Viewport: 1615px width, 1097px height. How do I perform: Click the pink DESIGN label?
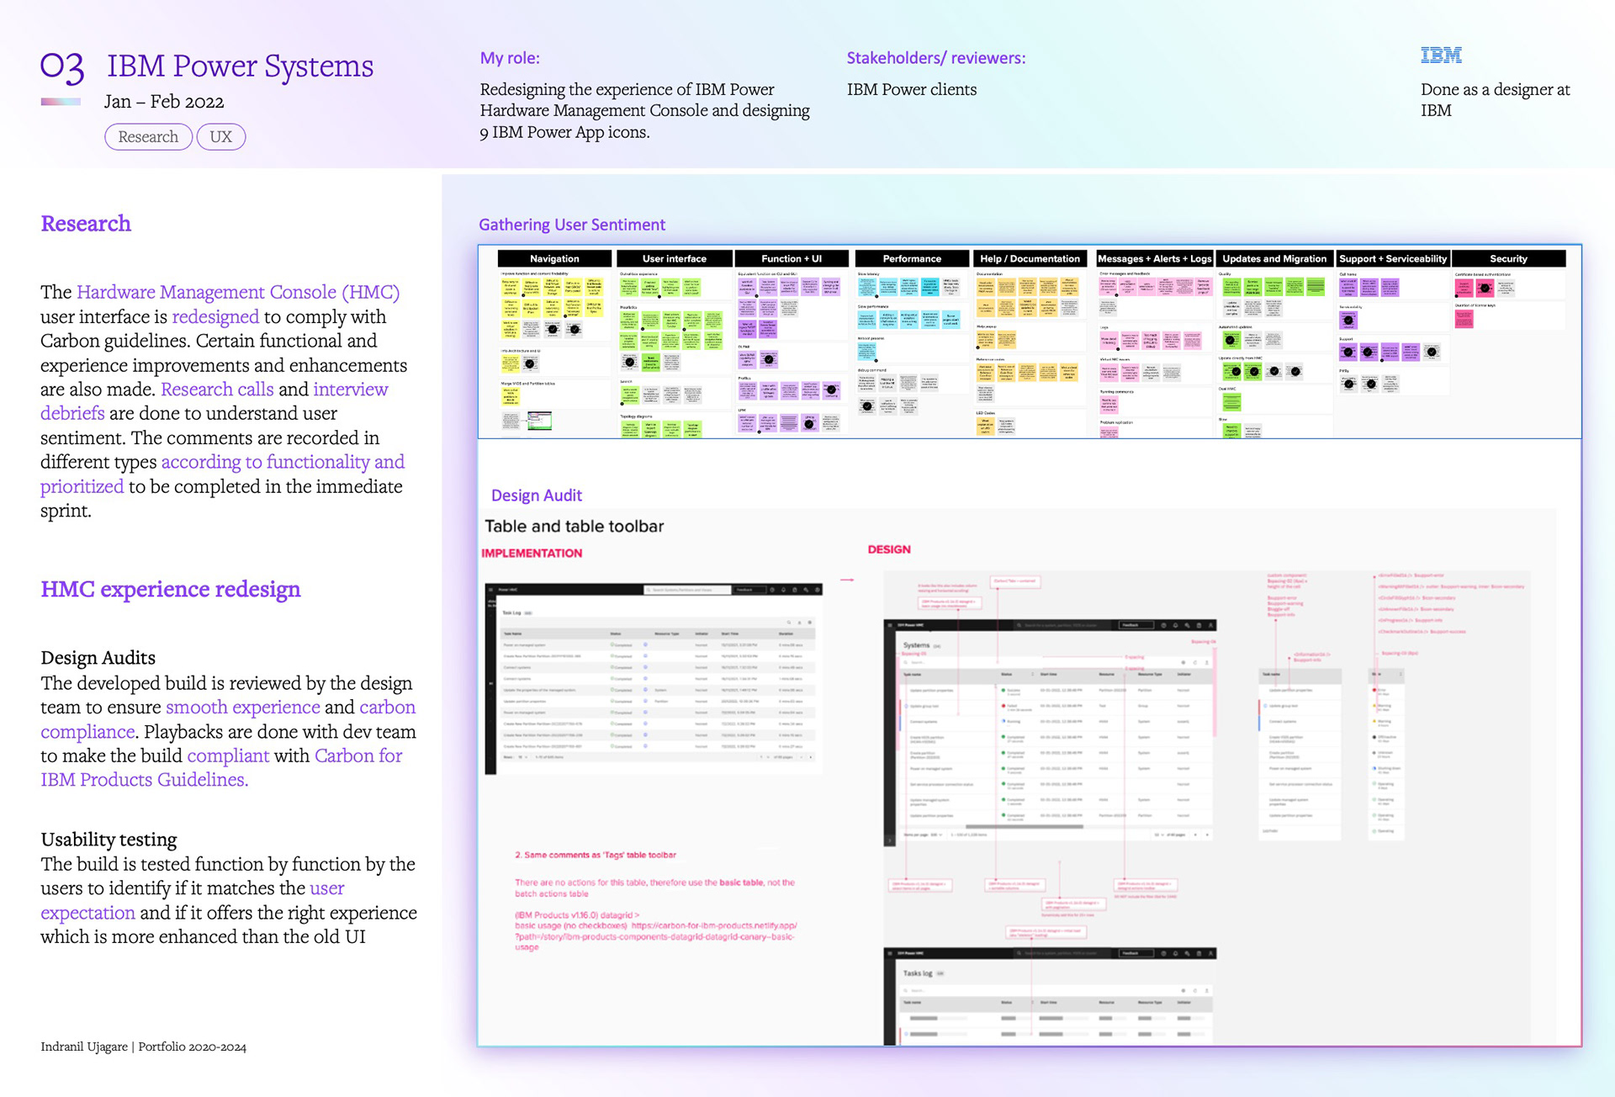click(x=889, y=548)
